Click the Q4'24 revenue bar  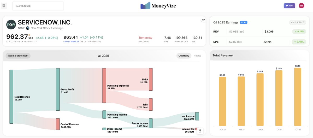[x=279, y=98]
